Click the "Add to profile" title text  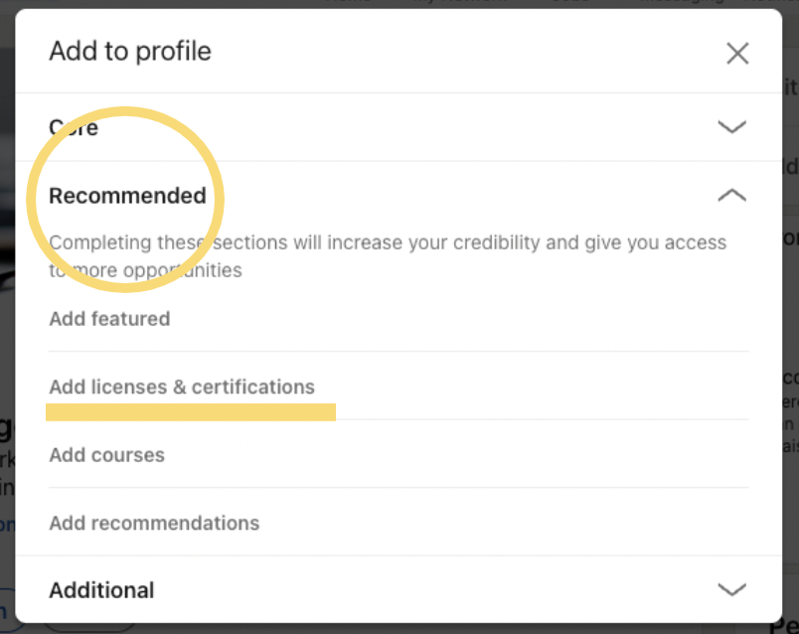[x=129, y=51]
